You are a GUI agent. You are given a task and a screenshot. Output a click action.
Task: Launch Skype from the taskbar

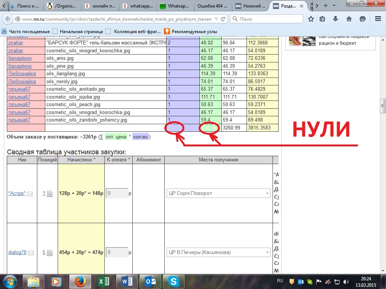pyautogui.click(x=174, y=281)
